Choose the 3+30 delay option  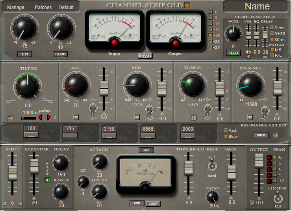click(272, 33)
